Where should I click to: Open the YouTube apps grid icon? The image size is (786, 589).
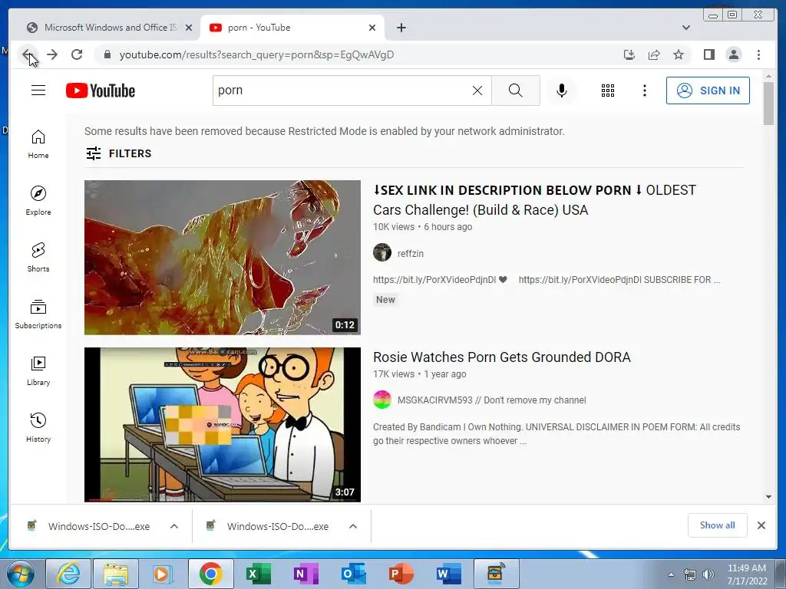608,90
